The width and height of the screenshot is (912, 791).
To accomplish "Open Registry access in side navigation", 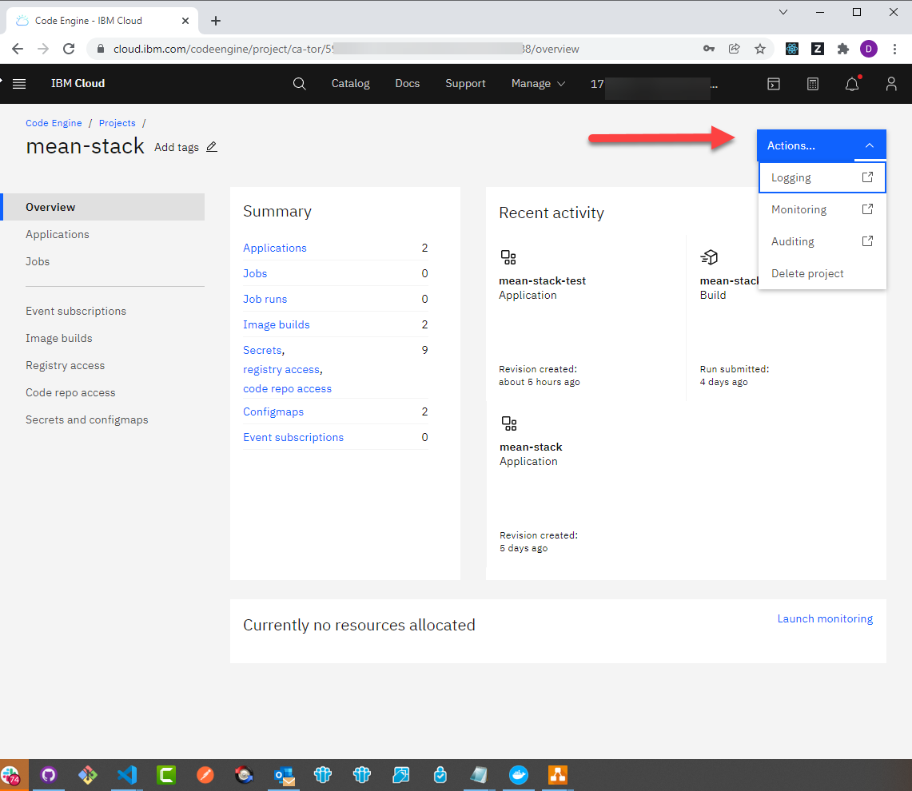I will [66, 365].
